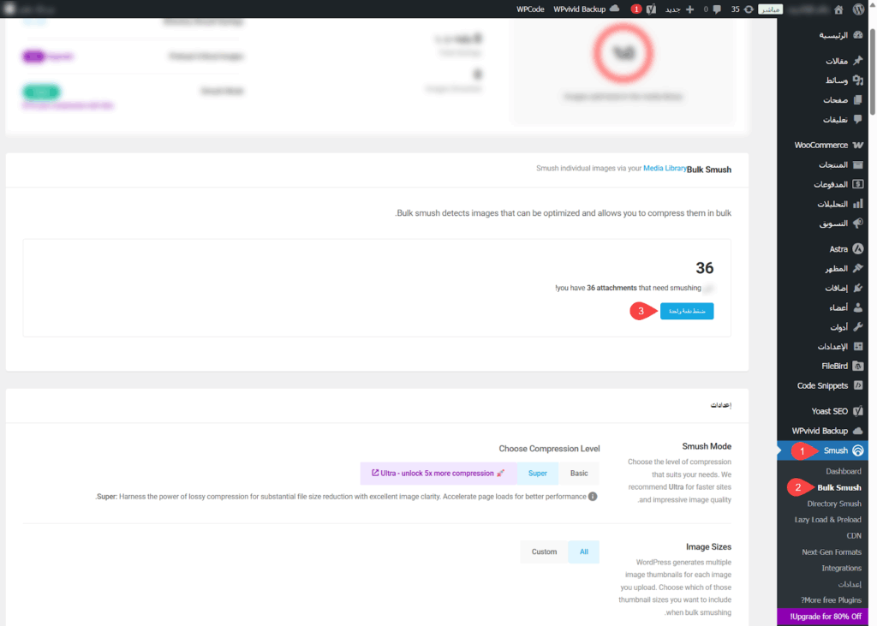
Task: Open WPvivid Backup in the admin bar
Action: [586, 9]
